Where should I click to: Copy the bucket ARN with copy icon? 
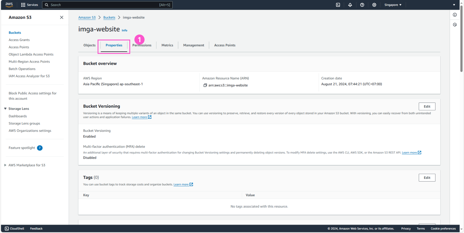coord(205,85)
